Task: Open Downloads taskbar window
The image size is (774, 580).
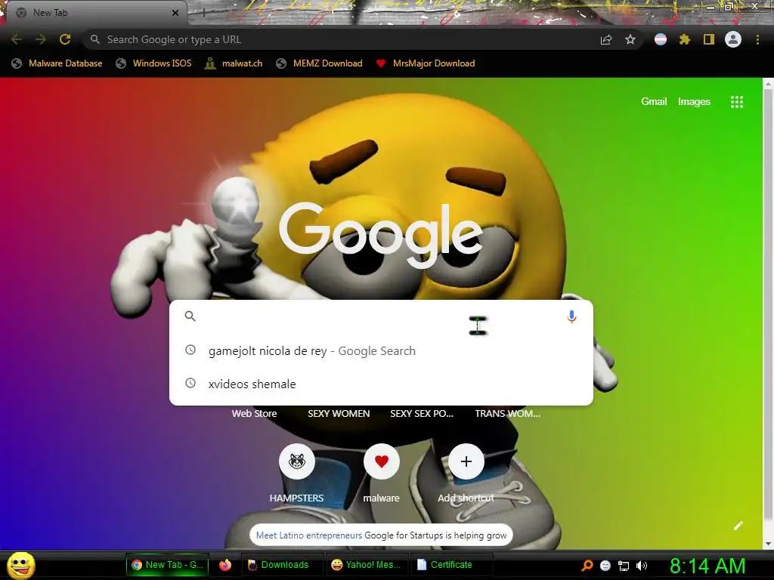Action: coord(283,565)
